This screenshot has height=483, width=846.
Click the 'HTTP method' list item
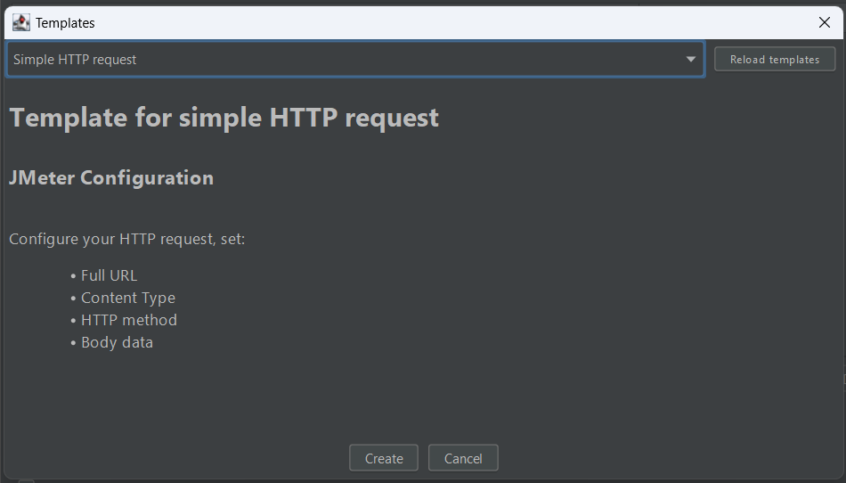pyautogui.click(x=129, y=320)
